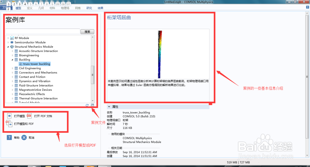Click the Buckling folder icon
The height and width of the screenshot is (167, 310).
pos(16,60)
